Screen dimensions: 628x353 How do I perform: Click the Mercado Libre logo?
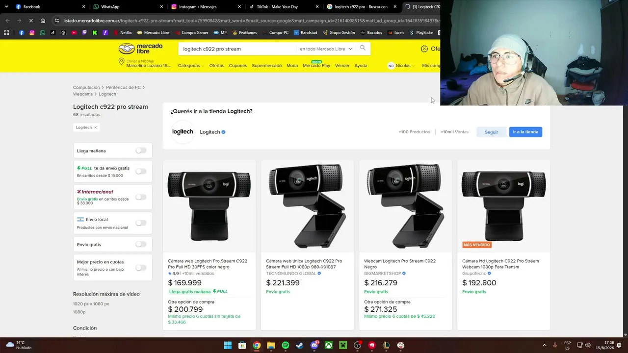[140, 49]
